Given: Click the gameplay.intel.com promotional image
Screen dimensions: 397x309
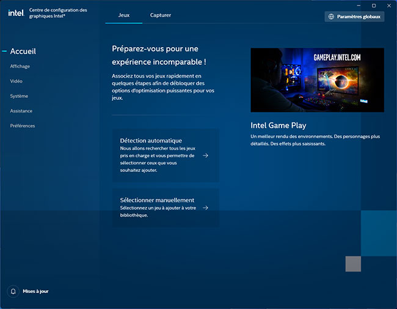Looking at the screenshot, I should point(317,80).
